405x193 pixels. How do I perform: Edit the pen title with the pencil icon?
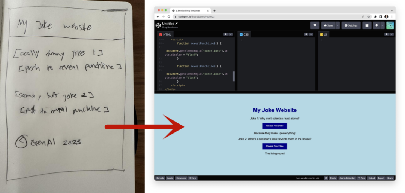click(x=177, y=24)
